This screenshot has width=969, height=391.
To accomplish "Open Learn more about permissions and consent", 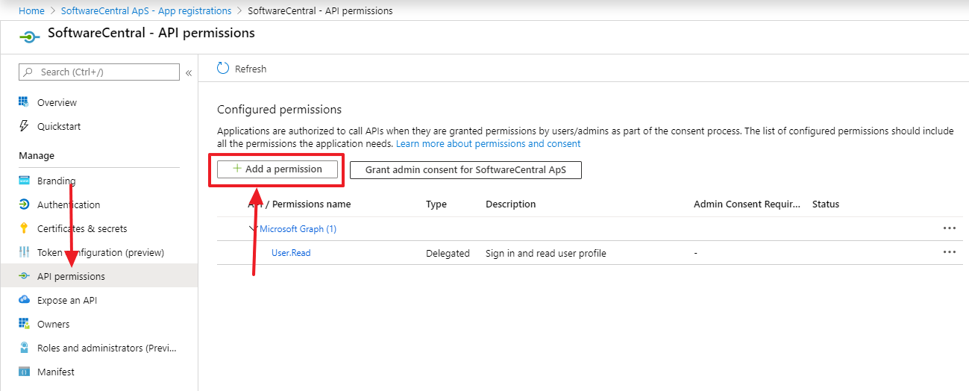I will (488, 143).
